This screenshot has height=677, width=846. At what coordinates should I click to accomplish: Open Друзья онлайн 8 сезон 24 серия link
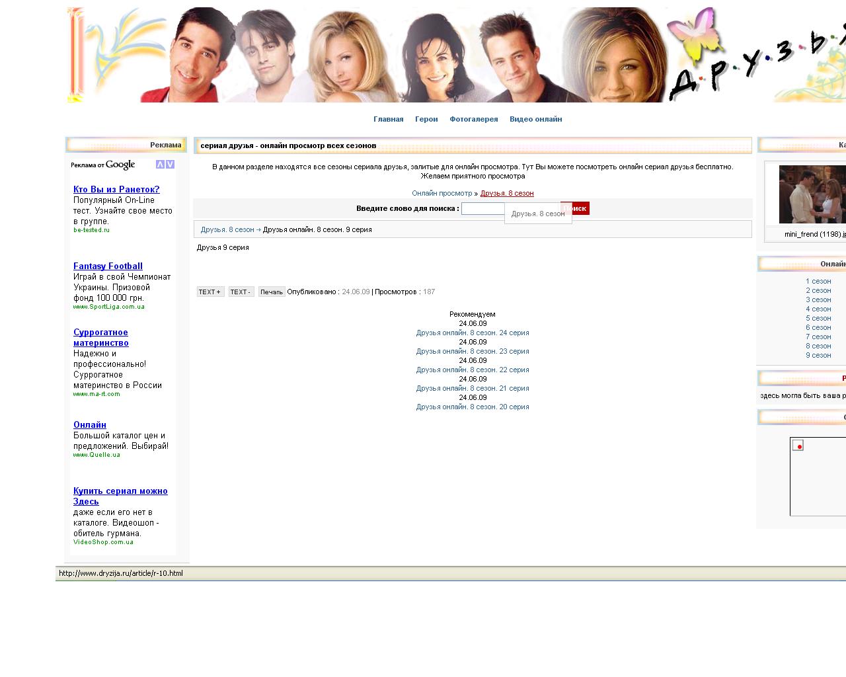point(472,333)
